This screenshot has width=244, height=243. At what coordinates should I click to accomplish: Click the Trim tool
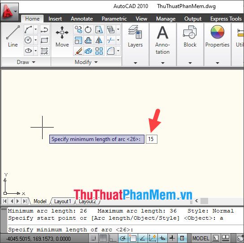tap(111, 40)
